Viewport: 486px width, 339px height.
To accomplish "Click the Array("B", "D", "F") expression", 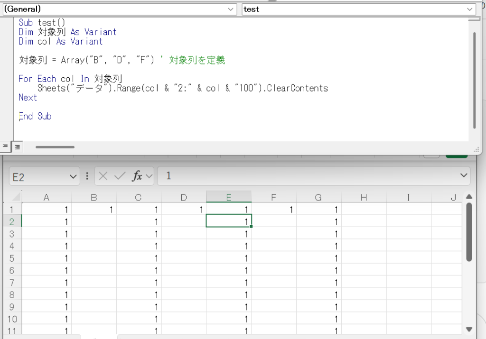I will [107, 60].
